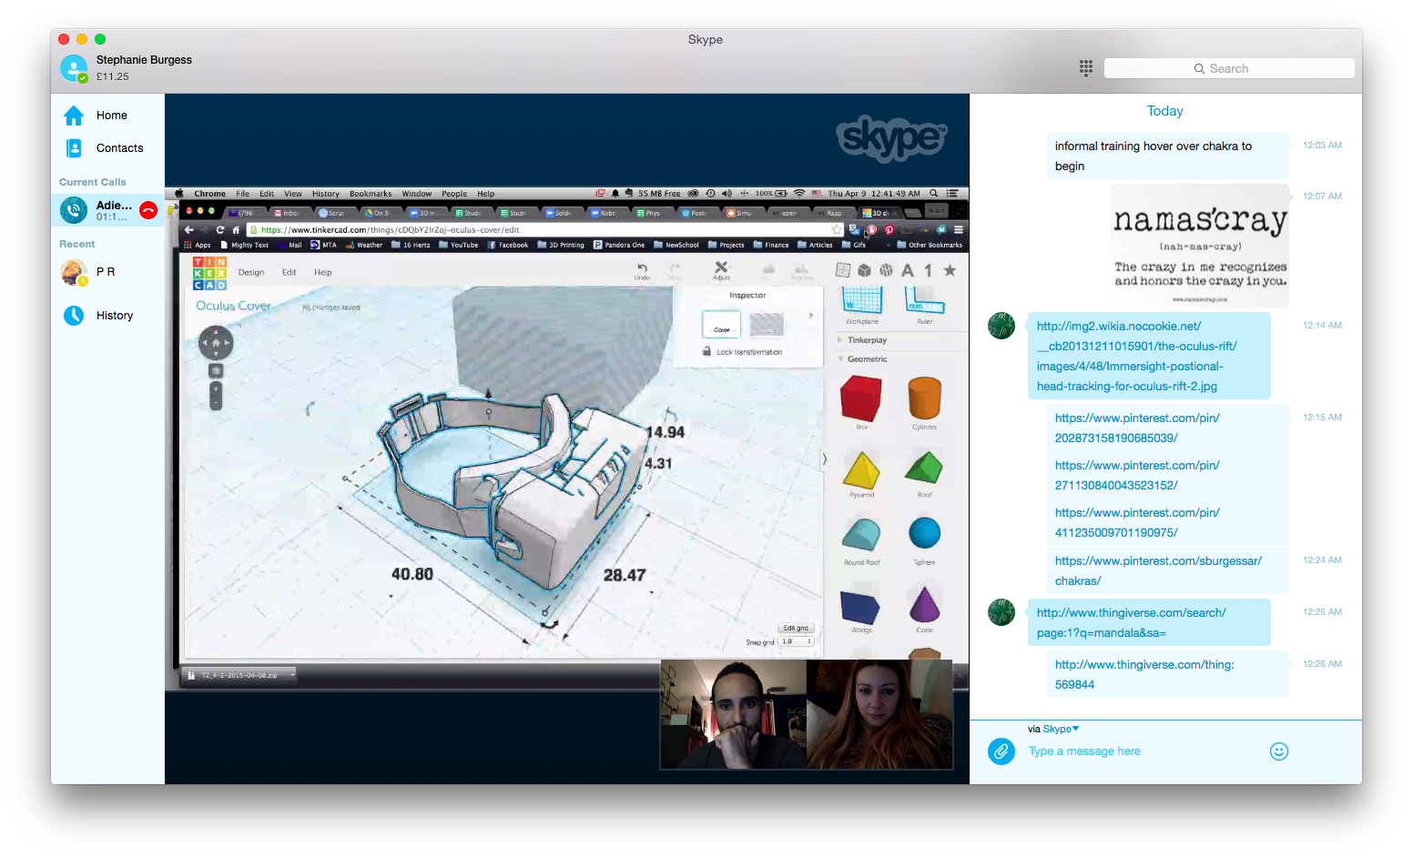The width and height of the screenshot is (1413, 857).
Task: Open the Pinterest pin 271130840043523152 link
Action: point(1137,475)
